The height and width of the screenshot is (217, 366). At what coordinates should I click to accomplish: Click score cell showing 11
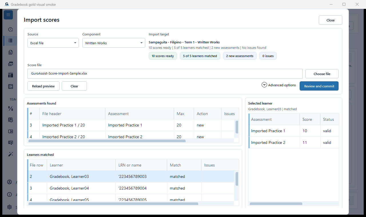pos(310,142)
